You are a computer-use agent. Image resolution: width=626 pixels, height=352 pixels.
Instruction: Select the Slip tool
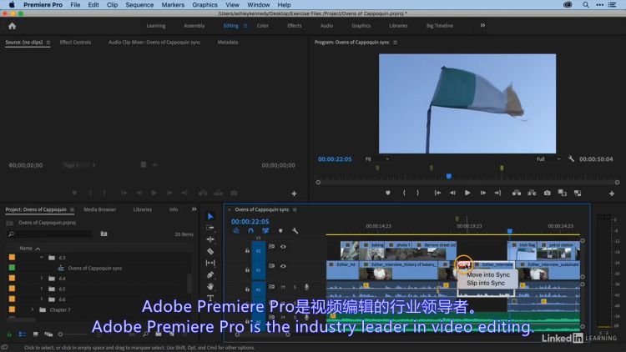pyautogui.click(x=210, y=263)
